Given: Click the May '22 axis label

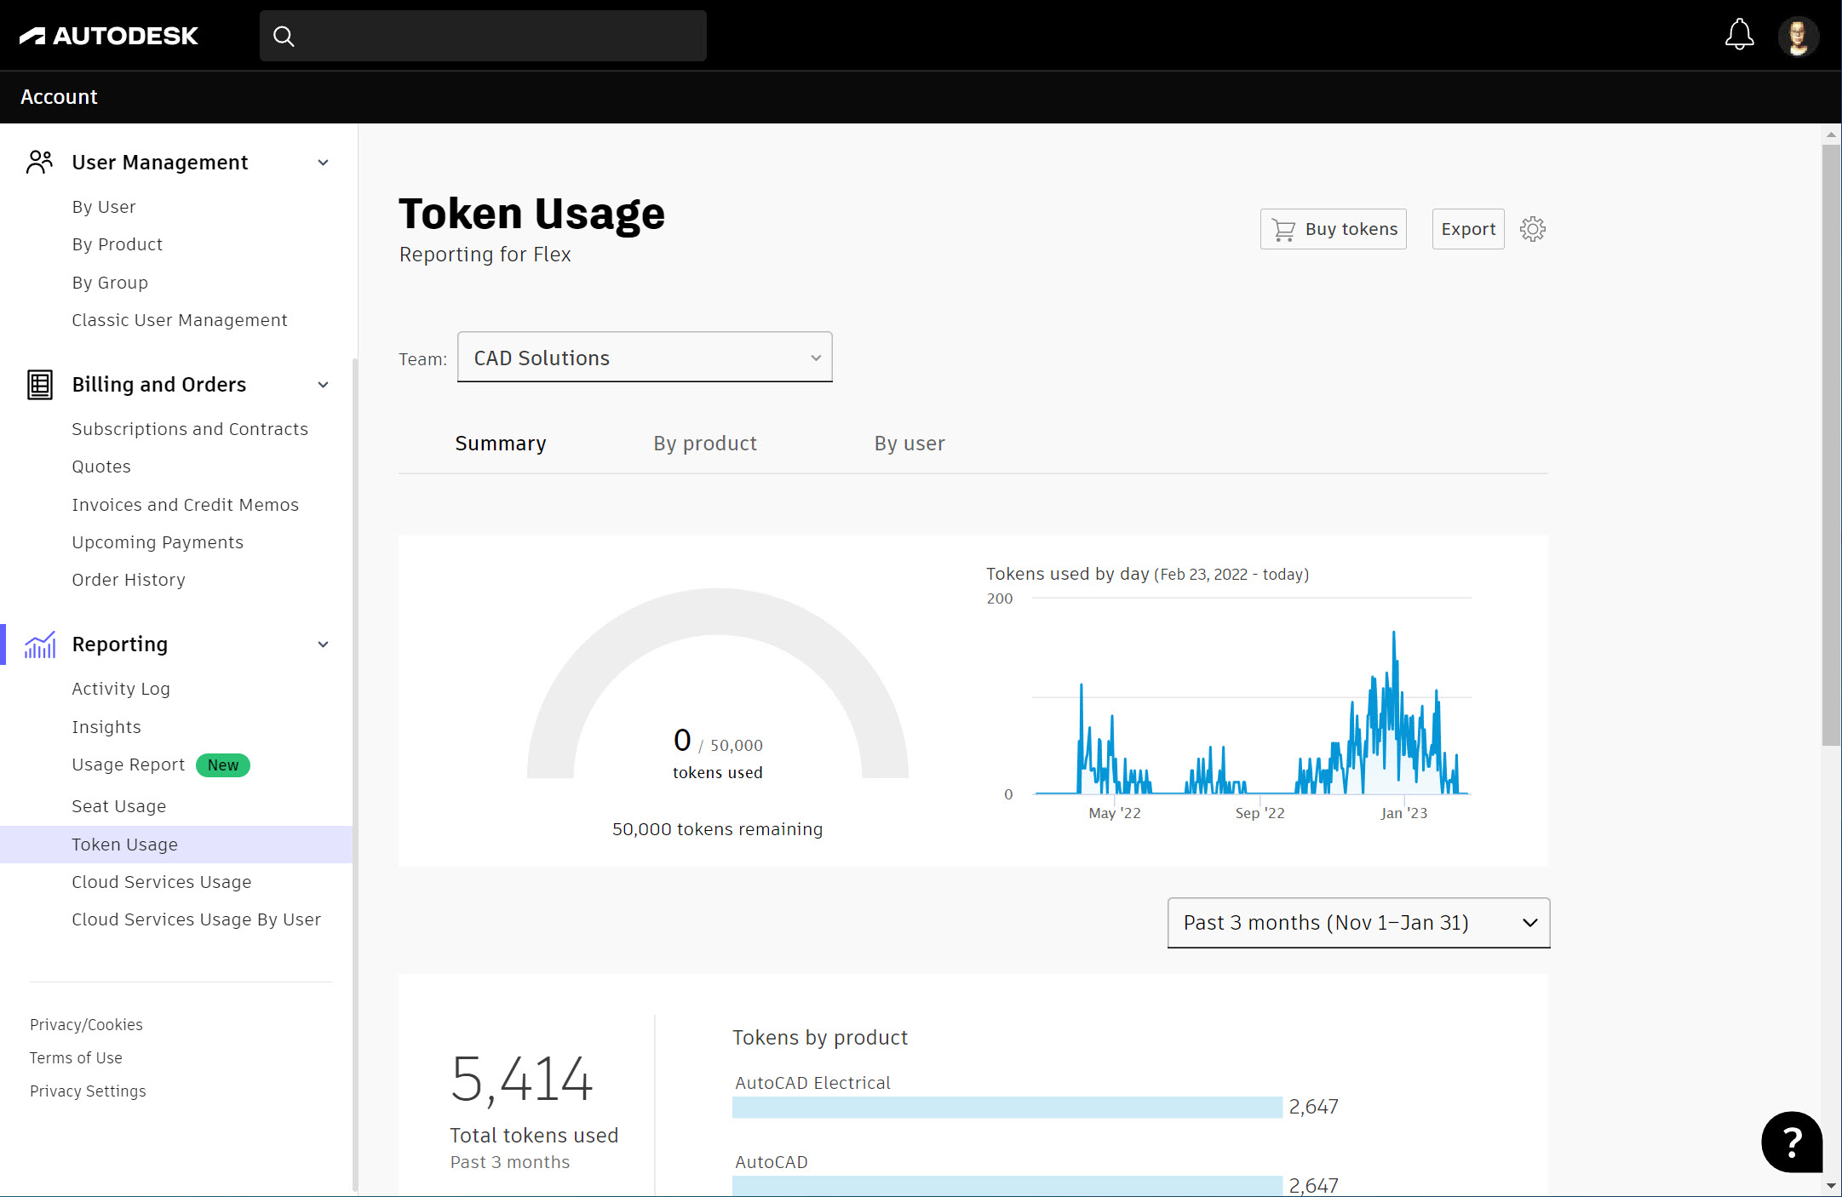Looking at the screenshot, I should tap(1115, 813).
